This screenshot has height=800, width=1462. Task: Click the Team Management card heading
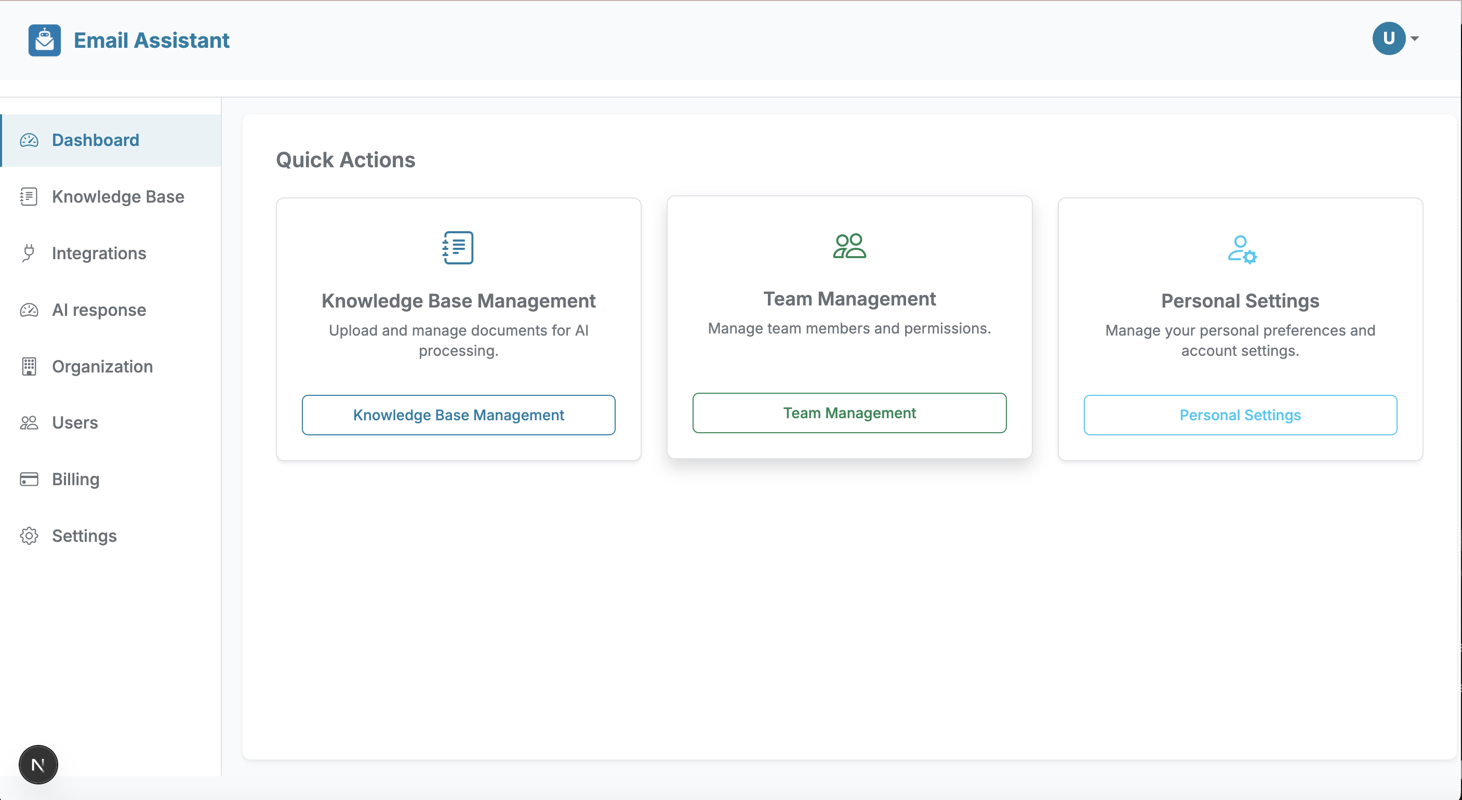click(849, 299)
